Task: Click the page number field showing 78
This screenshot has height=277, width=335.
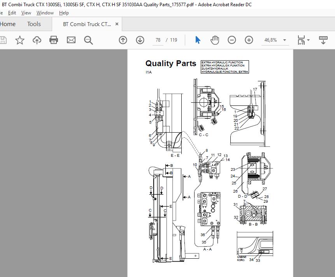Action: pyautogui.click(x=158, y=40)
